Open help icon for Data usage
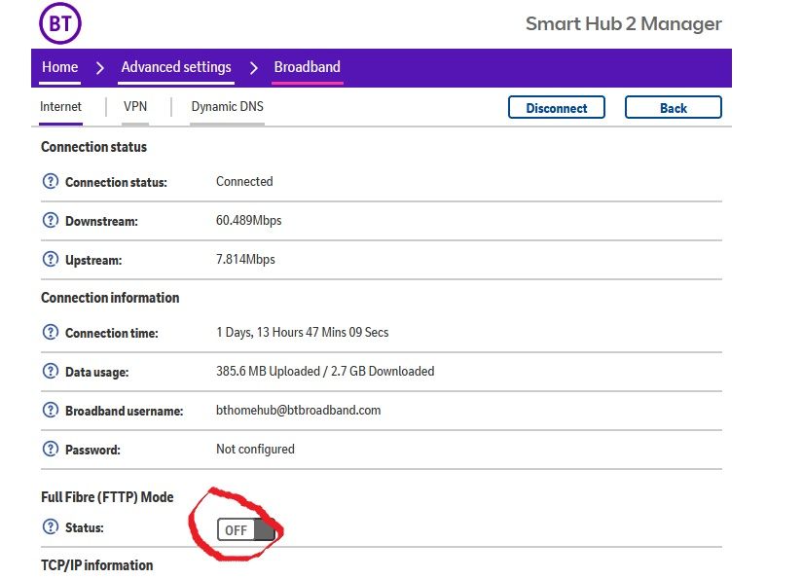This screenshot has width=803, height=579. 51,372
